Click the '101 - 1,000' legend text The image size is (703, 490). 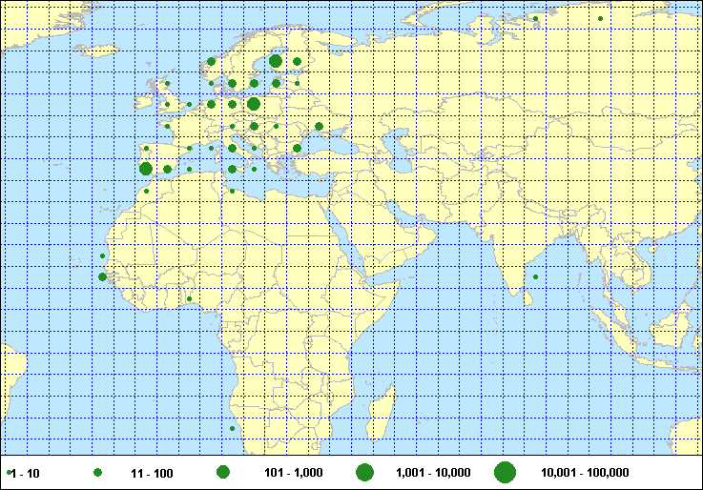click(293, 473)
